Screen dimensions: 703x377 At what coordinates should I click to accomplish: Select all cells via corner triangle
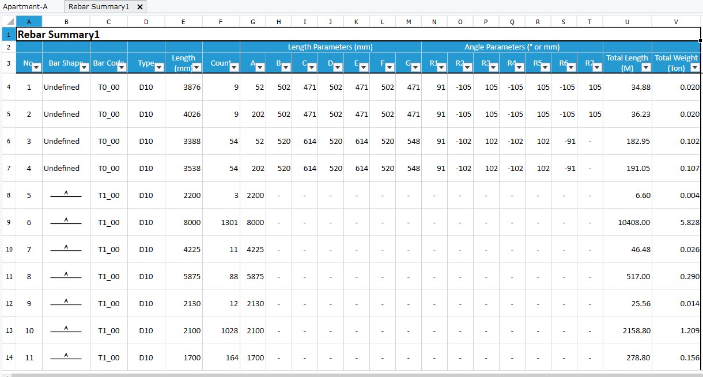pyautogui.click(x=8, y=21)
